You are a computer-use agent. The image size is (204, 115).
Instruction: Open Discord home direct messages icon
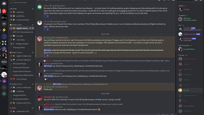click(x=4, y=3)
